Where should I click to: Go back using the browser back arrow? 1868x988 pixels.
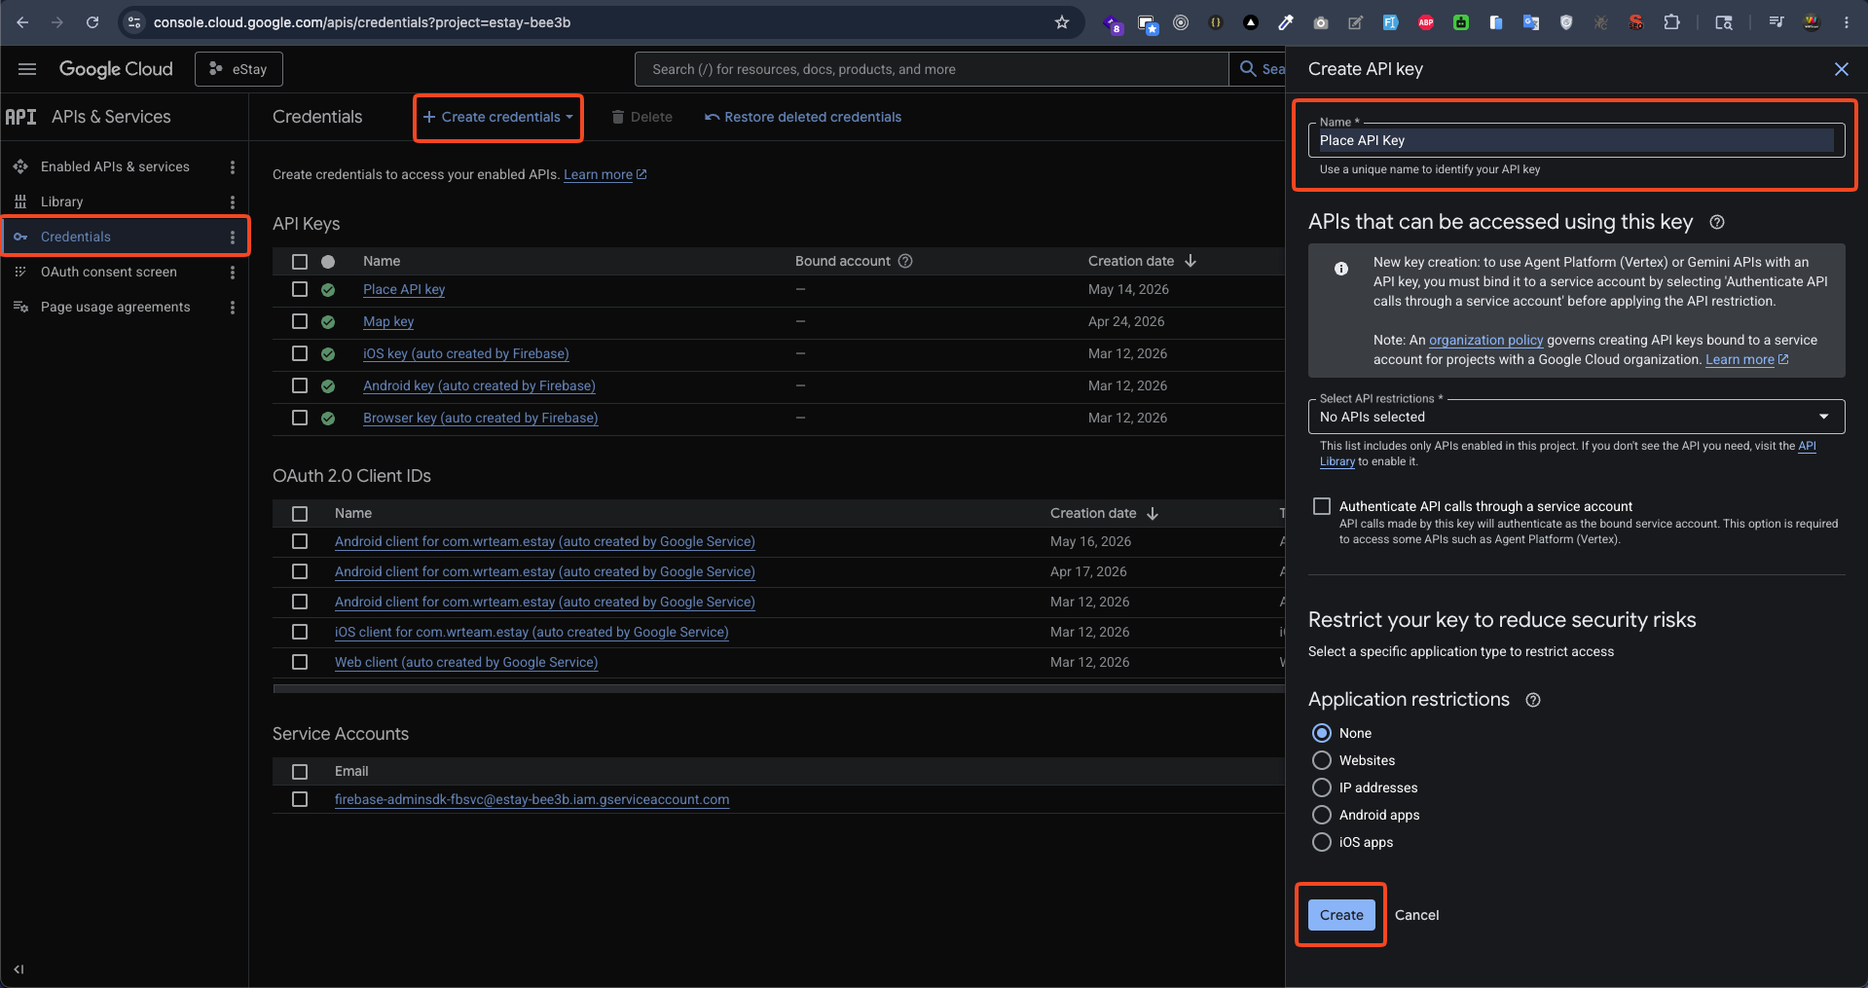click(x=22, y=22)
